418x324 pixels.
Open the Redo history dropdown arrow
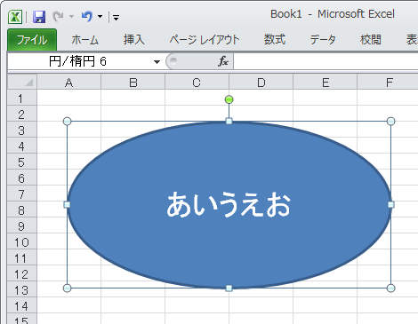pos(71,17)
